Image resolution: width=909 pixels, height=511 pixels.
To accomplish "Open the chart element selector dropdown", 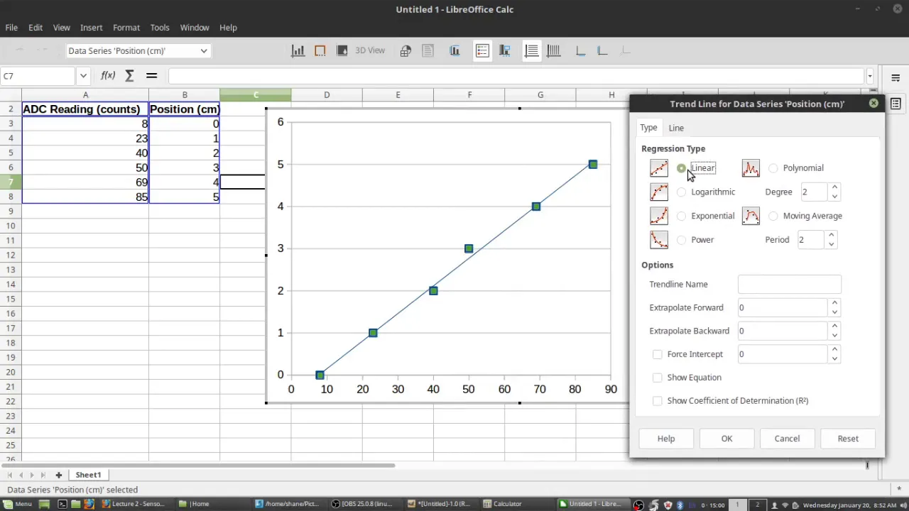I will click(x=204, y=50).
